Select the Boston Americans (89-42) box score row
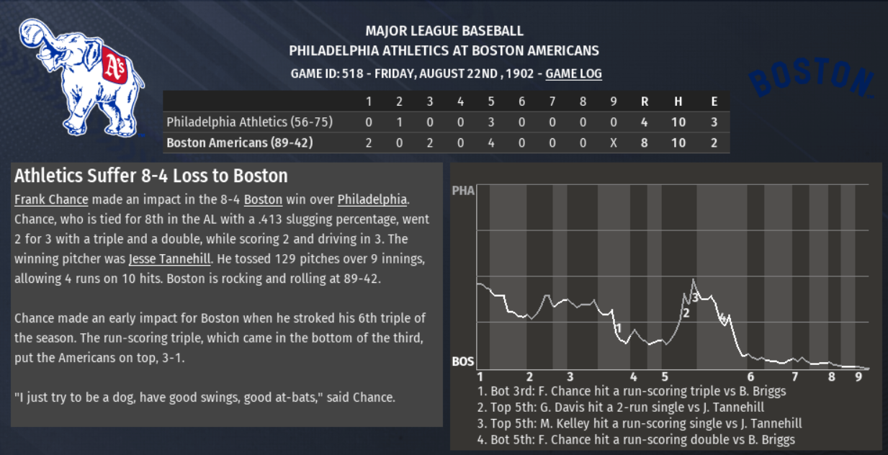Screen dimensions: 888x455 (x=239, y=143)
